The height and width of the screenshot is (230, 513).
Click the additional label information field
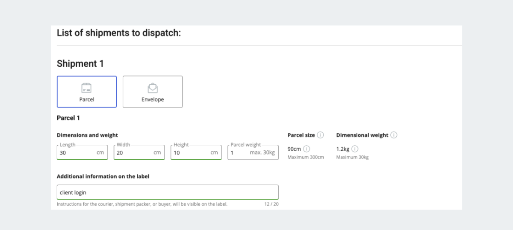[168, 192]
